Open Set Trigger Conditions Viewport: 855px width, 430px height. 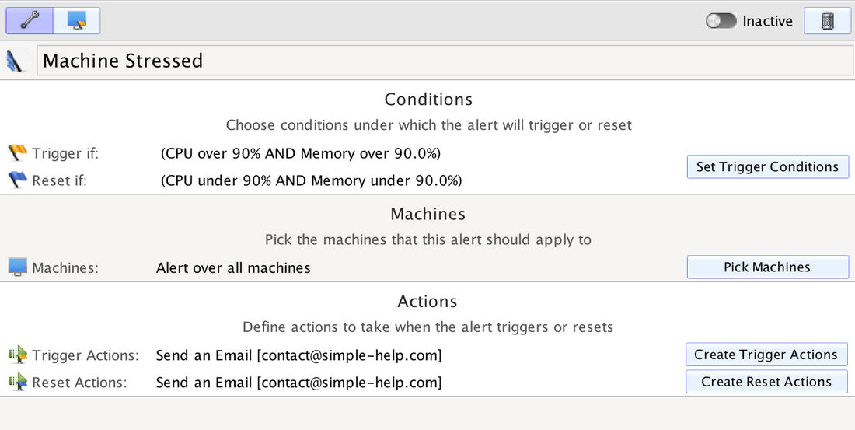pos(768,167)
